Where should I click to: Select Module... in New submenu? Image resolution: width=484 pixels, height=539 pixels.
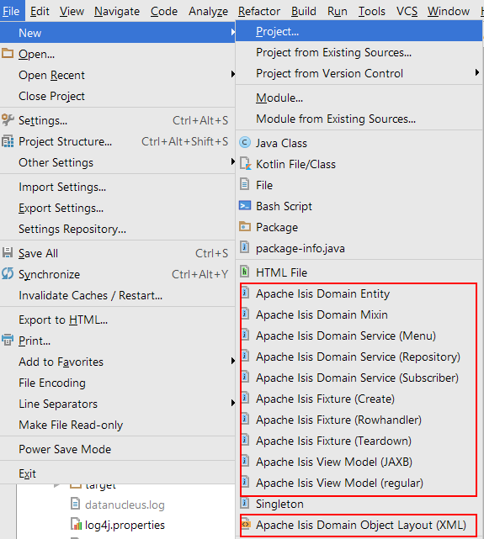359,98
